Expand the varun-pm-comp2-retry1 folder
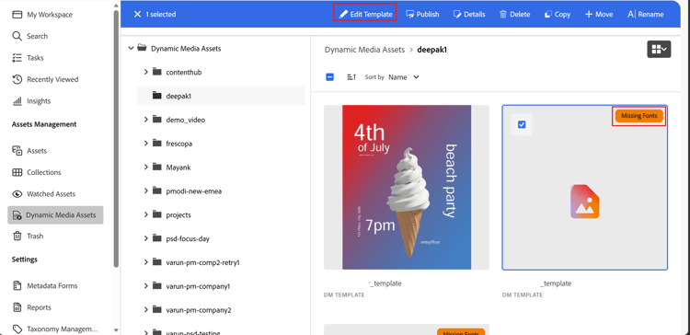 (x=146, y=262)
